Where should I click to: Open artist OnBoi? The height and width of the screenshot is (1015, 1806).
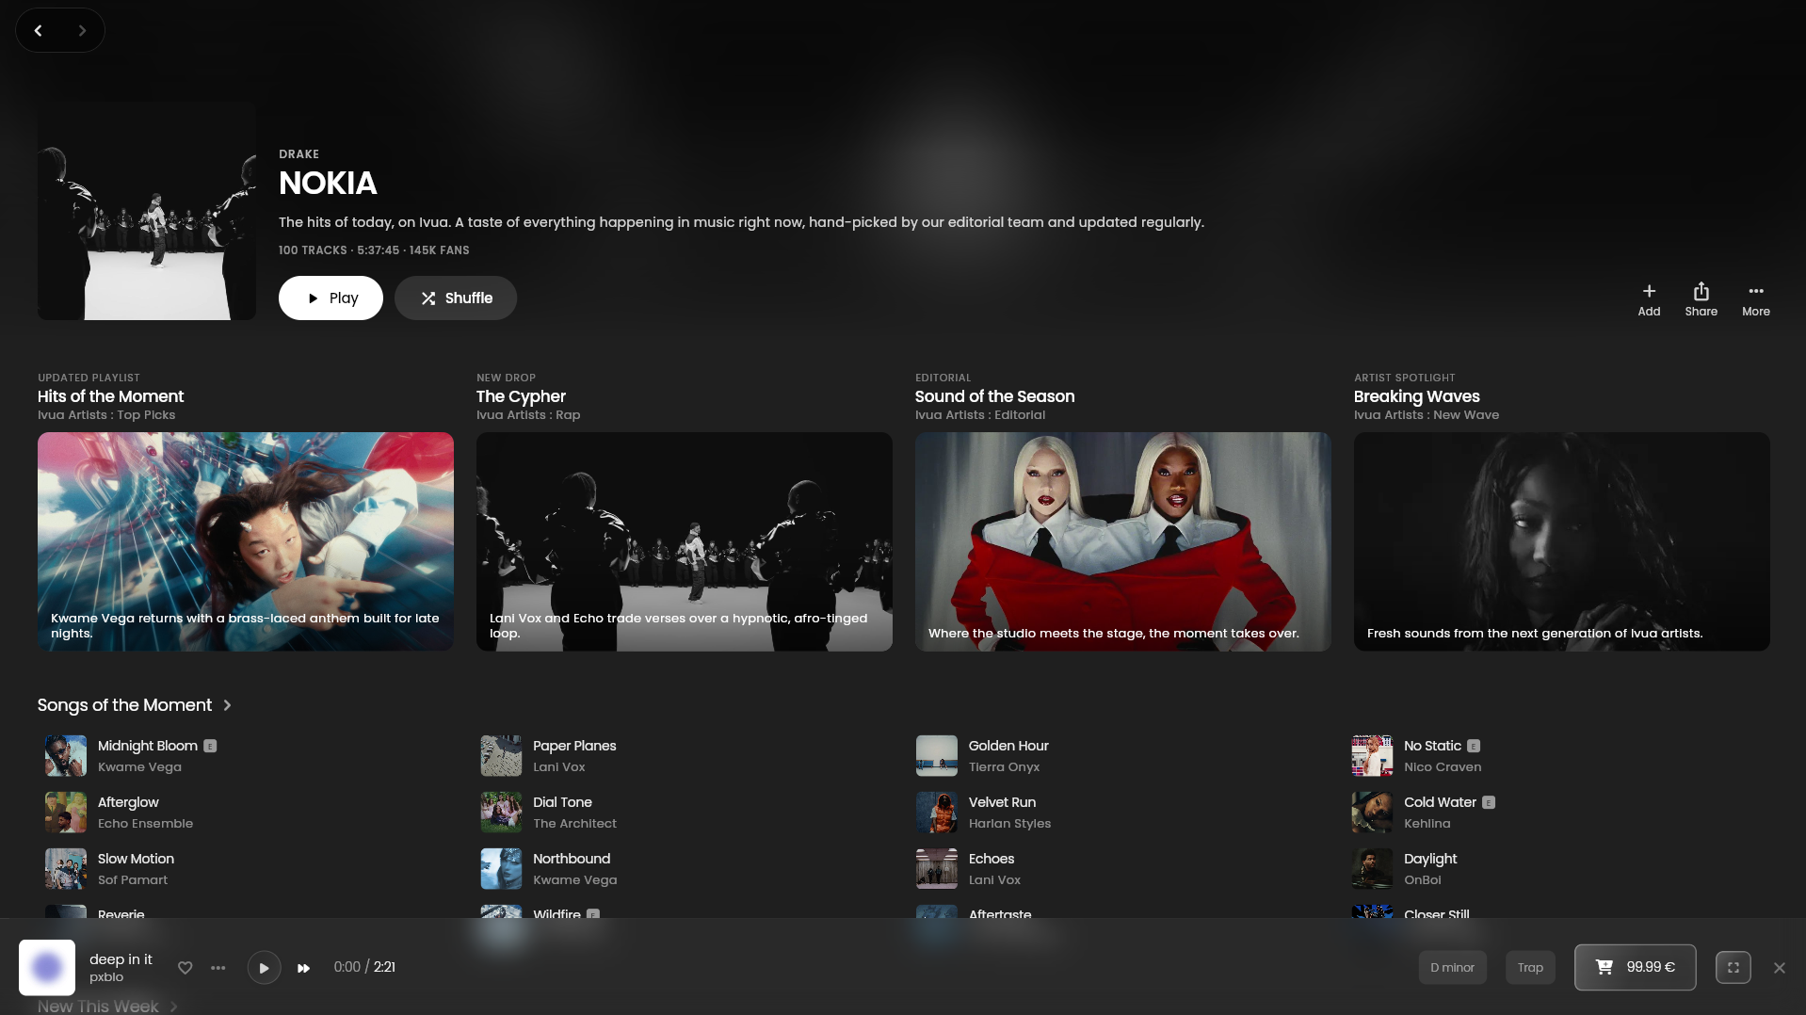click(1422, 880)
